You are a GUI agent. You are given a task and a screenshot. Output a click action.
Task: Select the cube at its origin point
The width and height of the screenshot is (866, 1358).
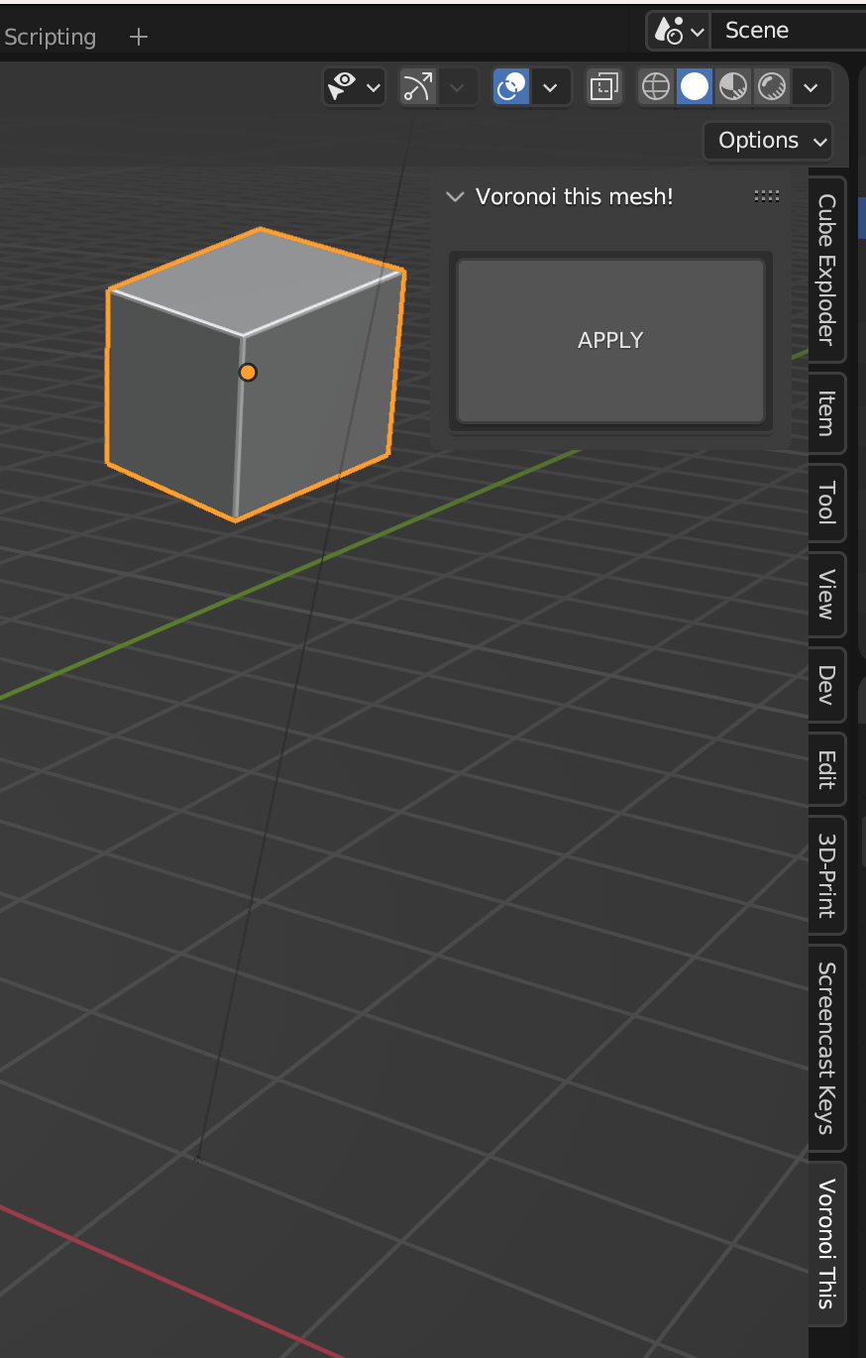[248, 372]
